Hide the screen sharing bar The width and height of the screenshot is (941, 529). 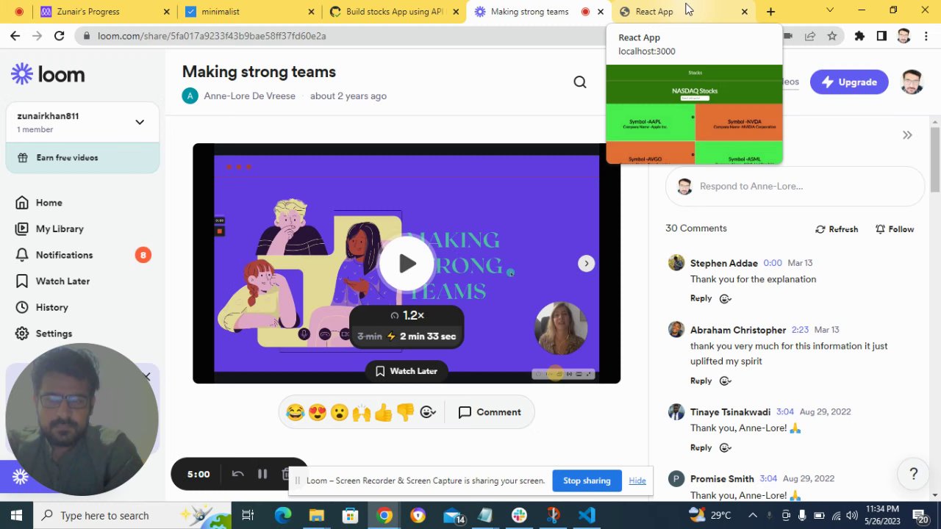(x=637, y=481)
